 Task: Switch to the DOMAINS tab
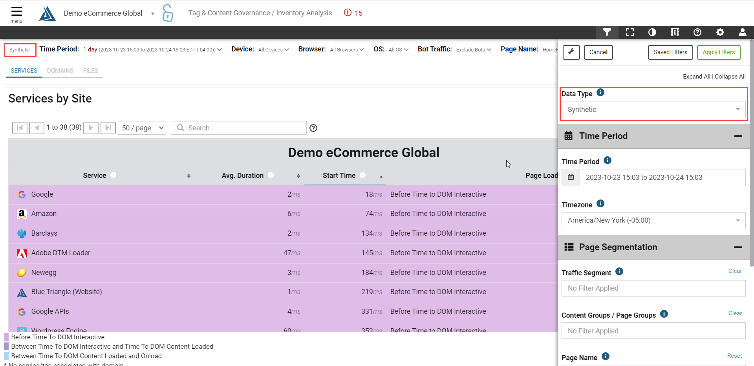pos(60,71)
